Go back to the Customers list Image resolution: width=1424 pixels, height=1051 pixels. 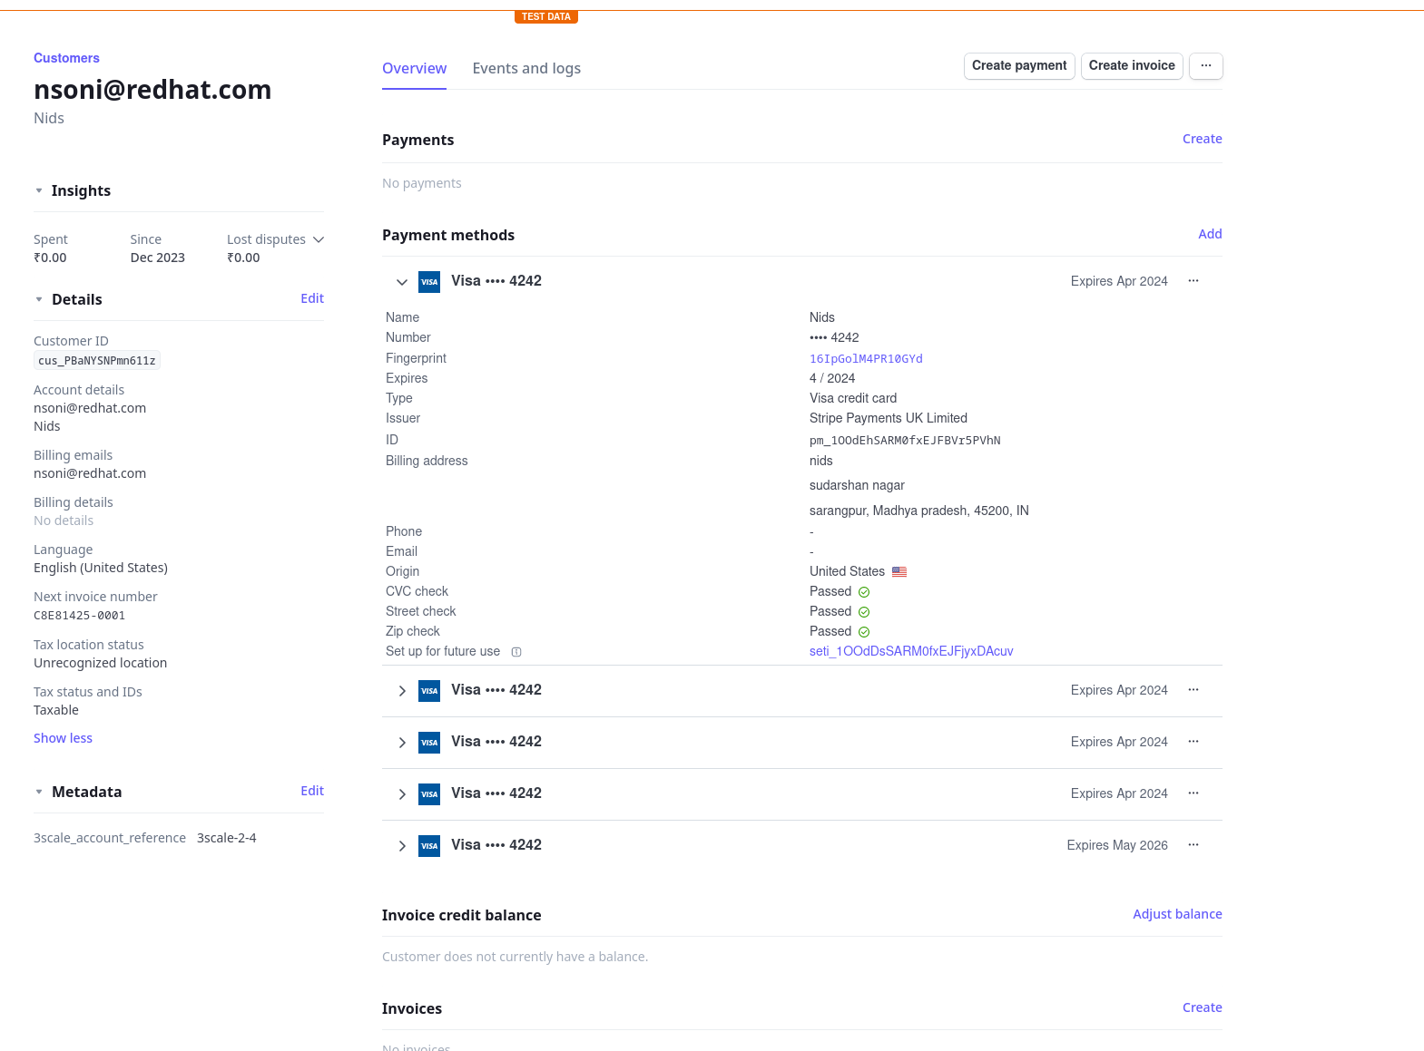pyautogui.click(x=66, y=58)
